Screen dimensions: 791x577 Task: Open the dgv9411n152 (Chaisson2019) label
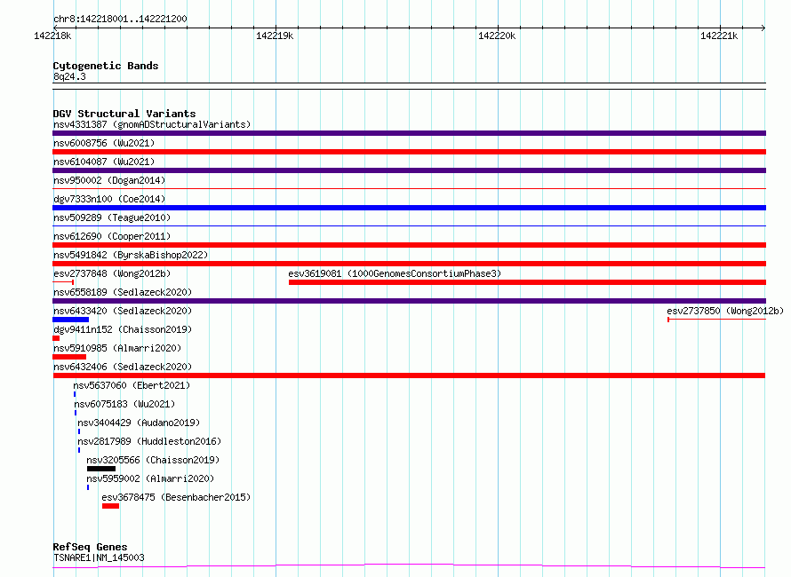point(123,329)
